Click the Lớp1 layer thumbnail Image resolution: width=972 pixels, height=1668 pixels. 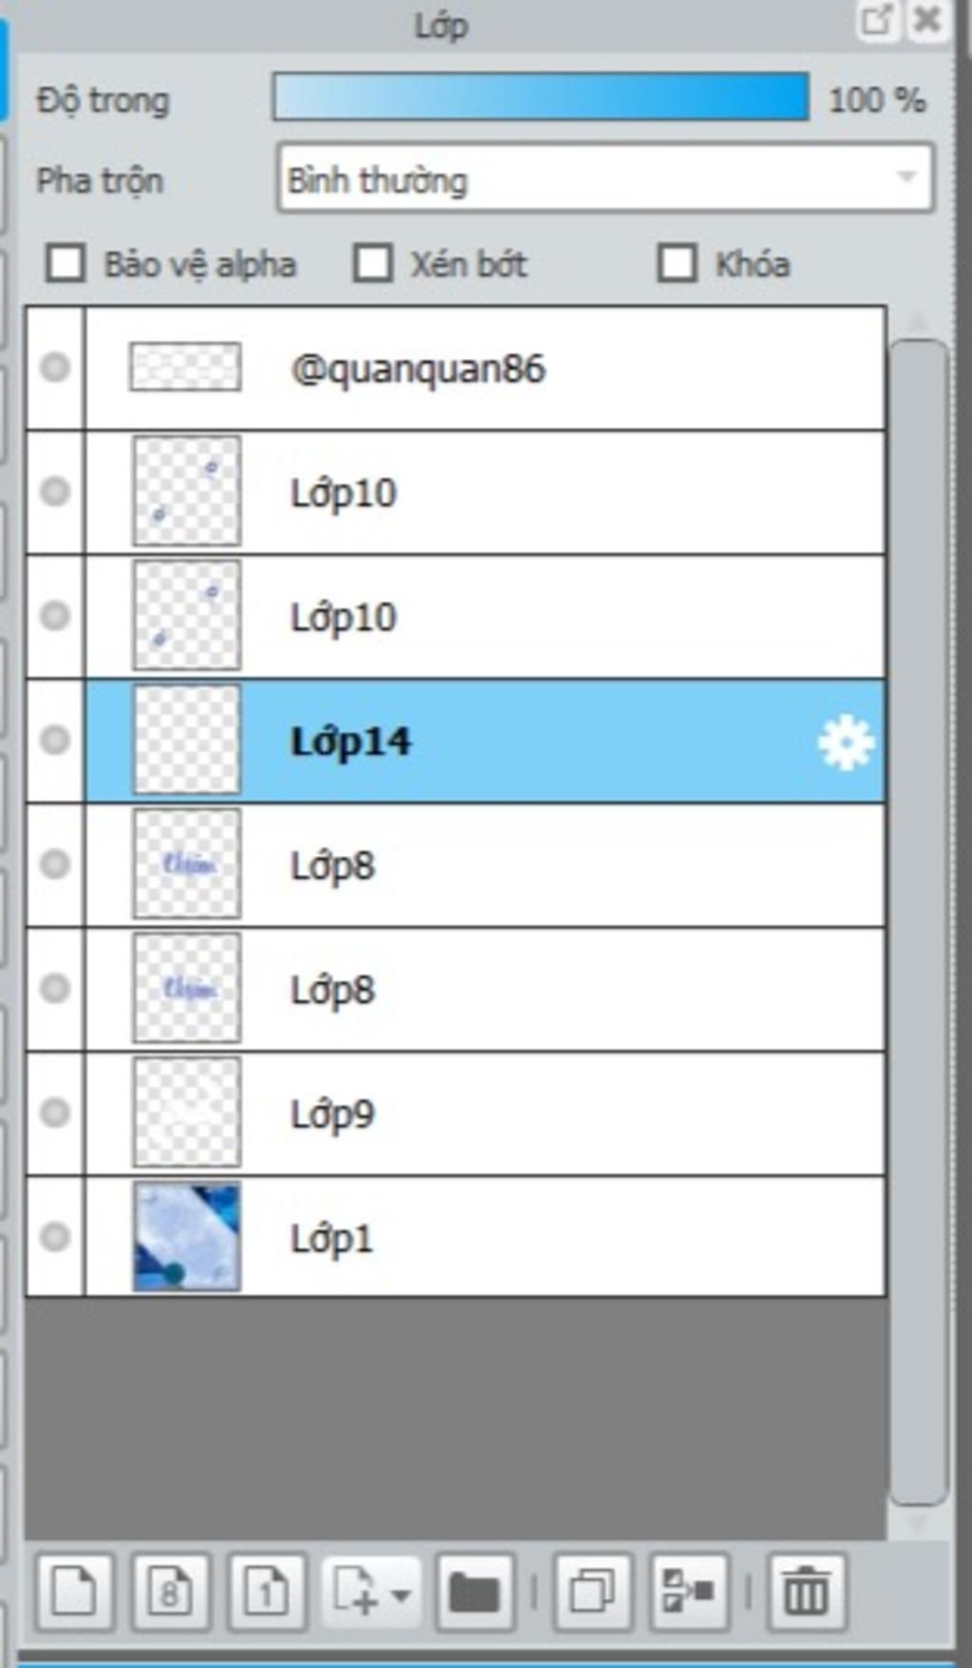point(186,1236)
